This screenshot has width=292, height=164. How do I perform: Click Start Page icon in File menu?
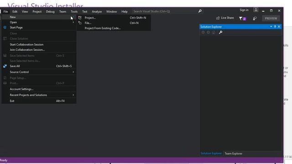click(x=5, y=27)
